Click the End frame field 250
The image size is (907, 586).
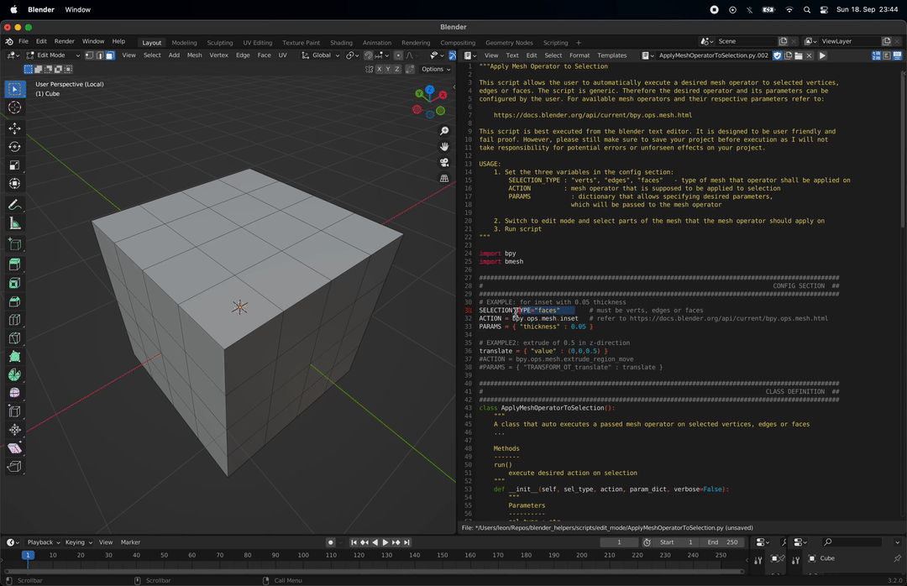tap(723, 542)
